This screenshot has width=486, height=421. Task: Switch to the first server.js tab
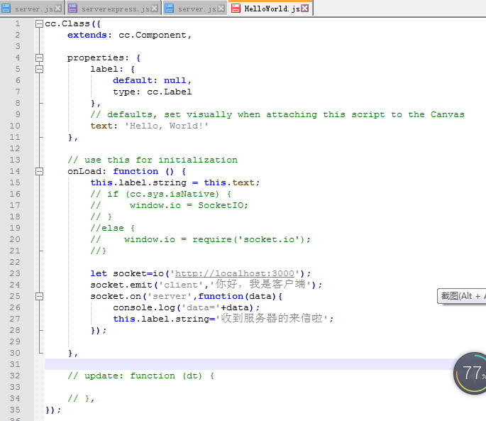click(x=32, y=9)
